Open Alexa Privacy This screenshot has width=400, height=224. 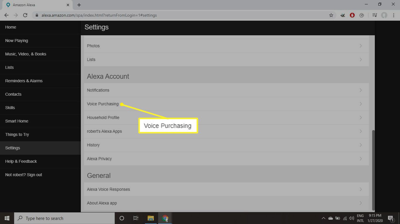226,159
